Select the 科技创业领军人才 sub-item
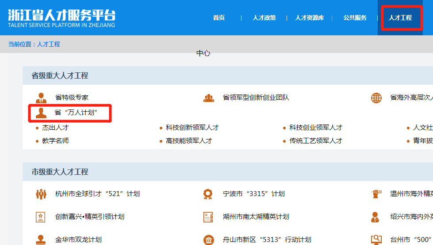The width and height of the screenshot is (433, 245). click(316, 128)
